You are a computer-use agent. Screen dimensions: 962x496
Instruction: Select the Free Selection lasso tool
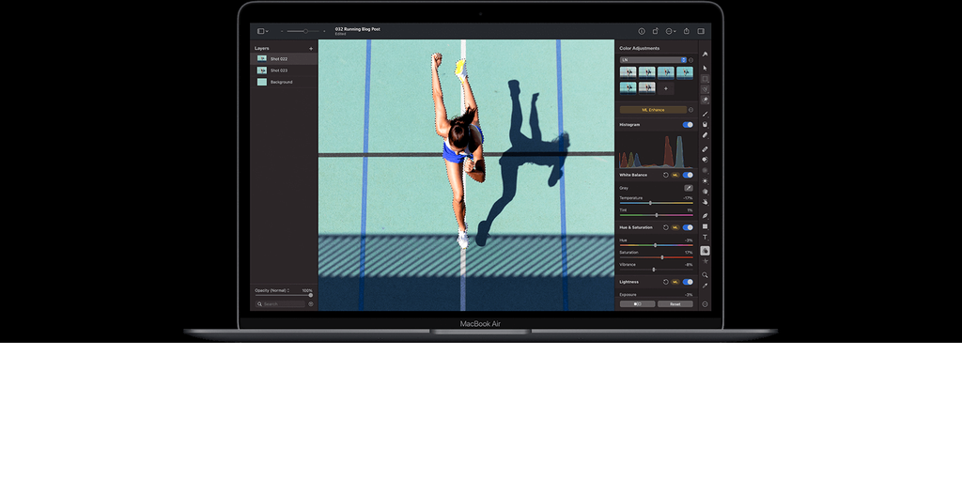(705, 89)
